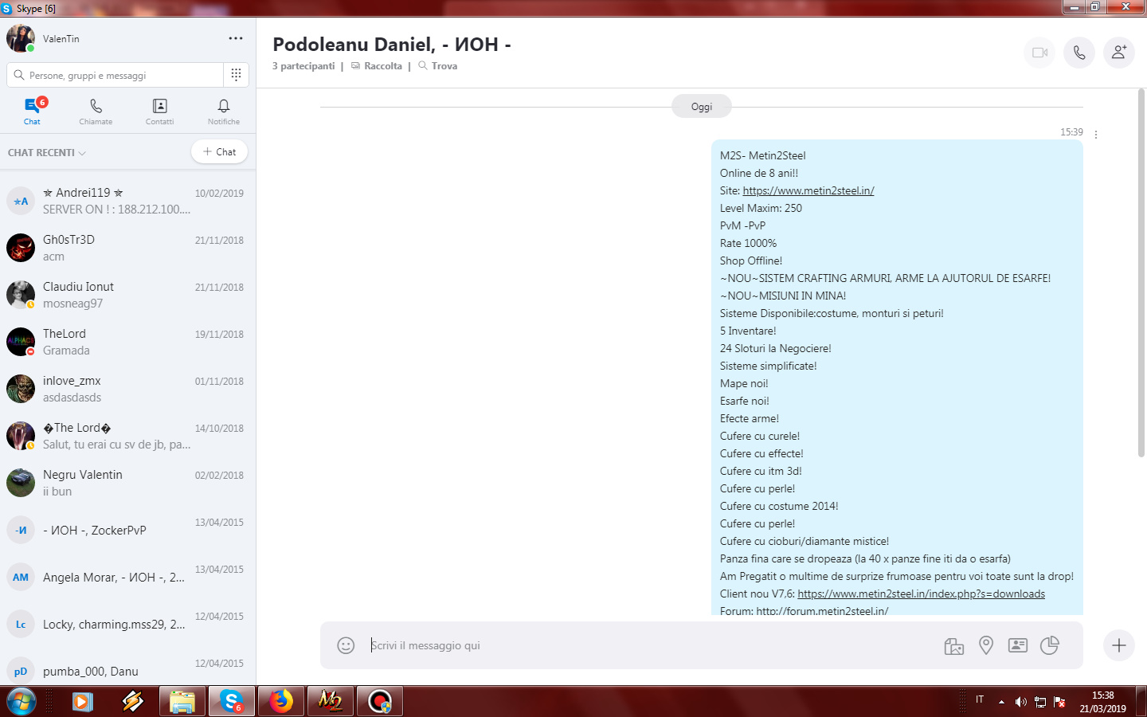Switch to the Contatti tab

pyautogui.click(x=159, y=112)
